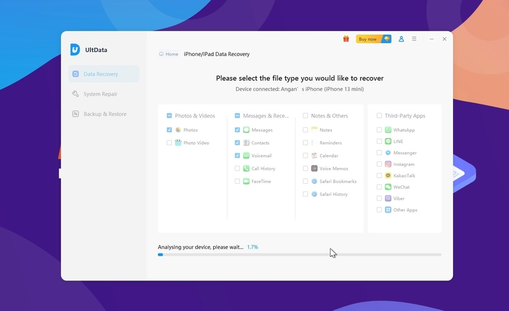Click the Safari History compass icon
509x311 pixels.
click(314, 194)
